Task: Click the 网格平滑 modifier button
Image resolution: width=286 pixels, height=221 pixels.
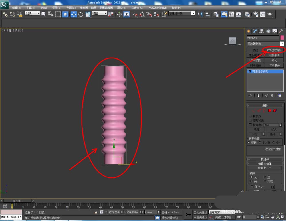Action: [274, 55]
